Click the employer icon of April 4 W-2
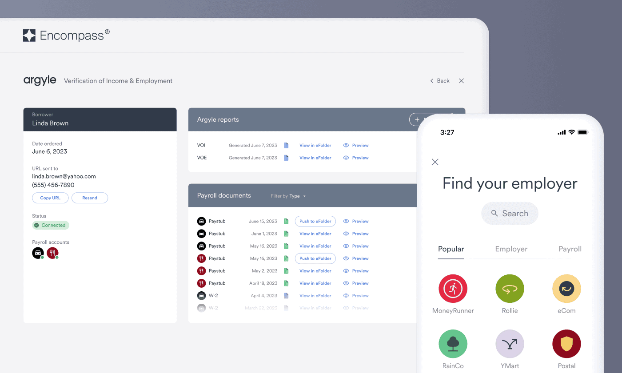 (201, 296)
